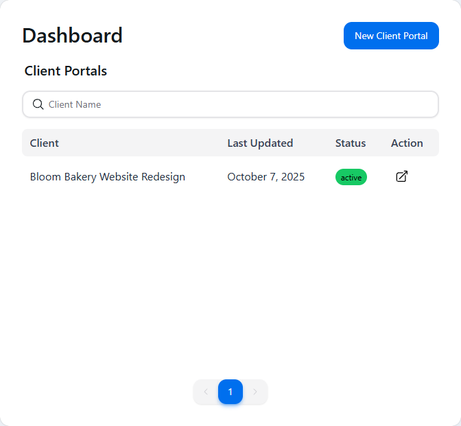Click the gray table header bar
Screen dimensions: 461x426
(x=172, y=143)
